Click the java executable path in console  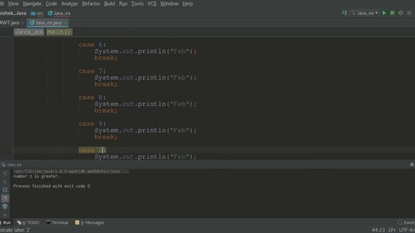coord(71,172)
